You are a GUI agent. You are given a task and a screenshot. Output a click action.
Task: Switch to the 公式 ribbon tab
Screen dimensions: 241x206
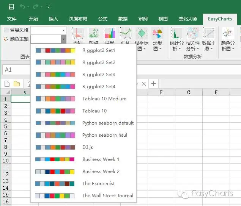pos(103,19)
